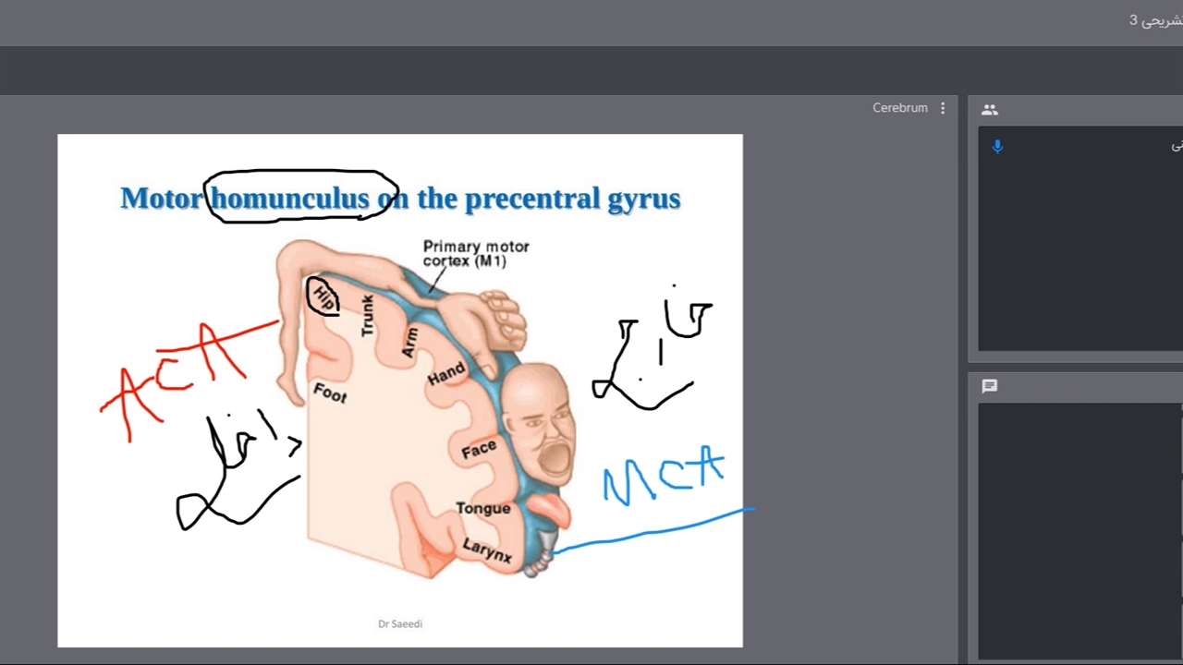The width and height of the screenshot is (1183, 665).
Task: Click the participants people icon
Action: pyautogui.click(x=990, y=110)
